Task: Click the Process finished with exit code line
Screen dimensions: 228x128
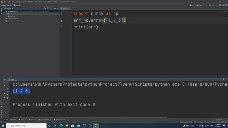Action: 54,105
